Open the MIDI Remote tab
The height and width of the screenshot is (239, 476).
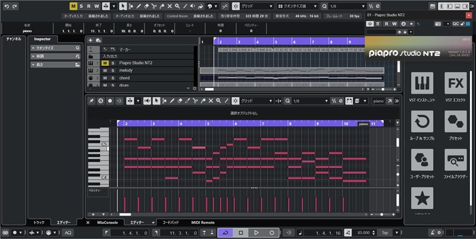203,222
